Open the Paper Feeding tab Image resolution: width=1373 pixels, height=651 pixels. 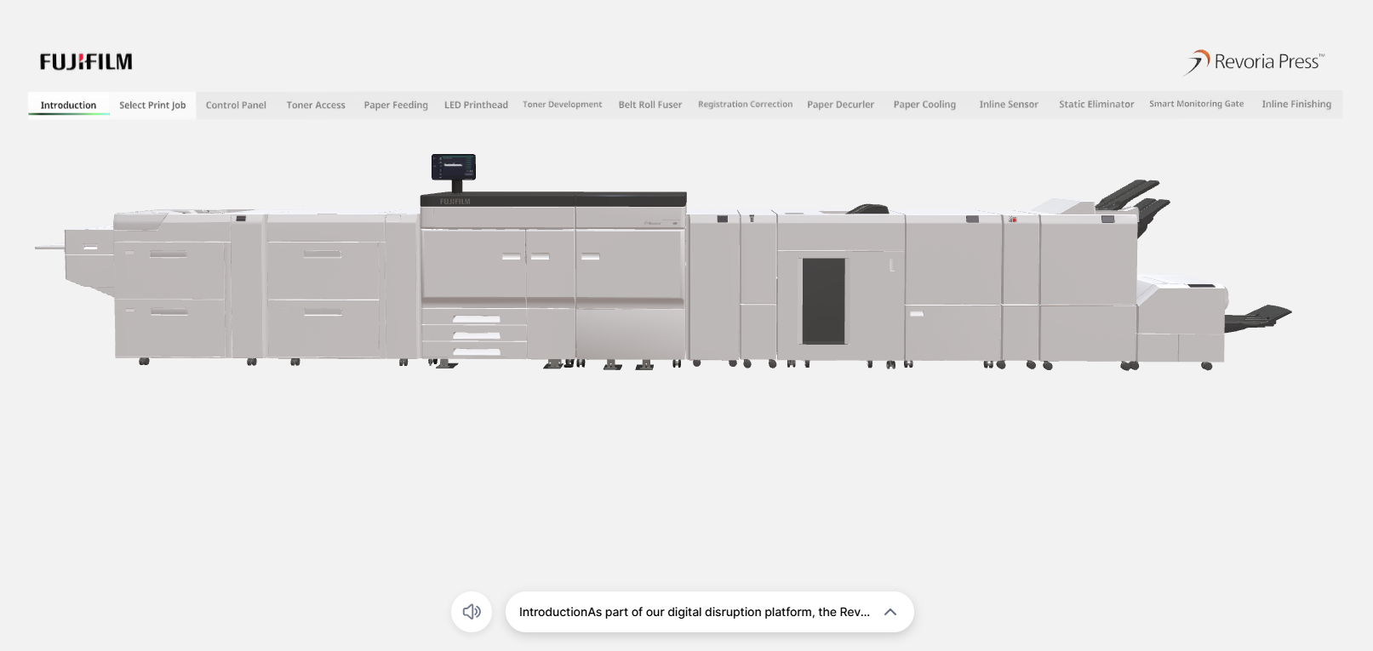tap(396, 105)
